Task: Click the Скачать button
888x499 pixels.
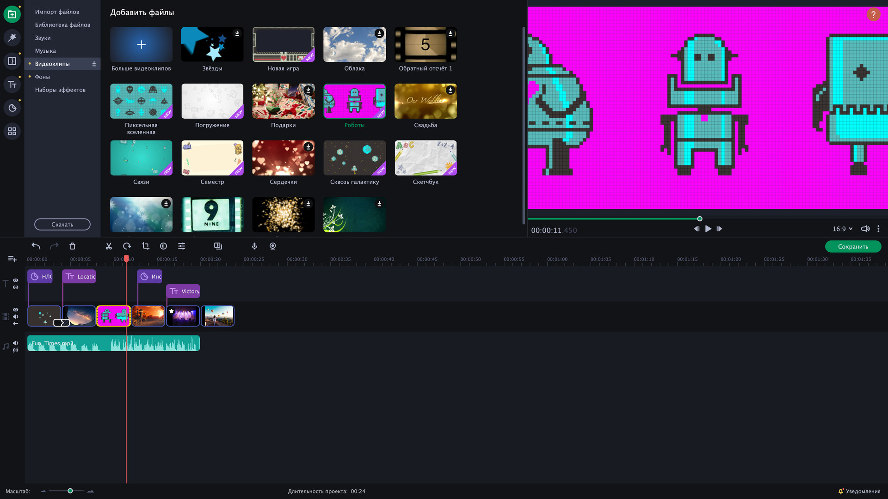Action: [62, 225]
